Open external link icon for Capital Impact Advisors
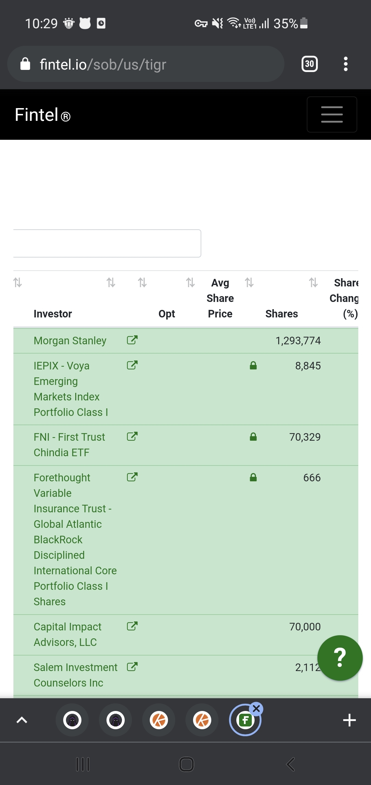 click(x=132, y=626)
